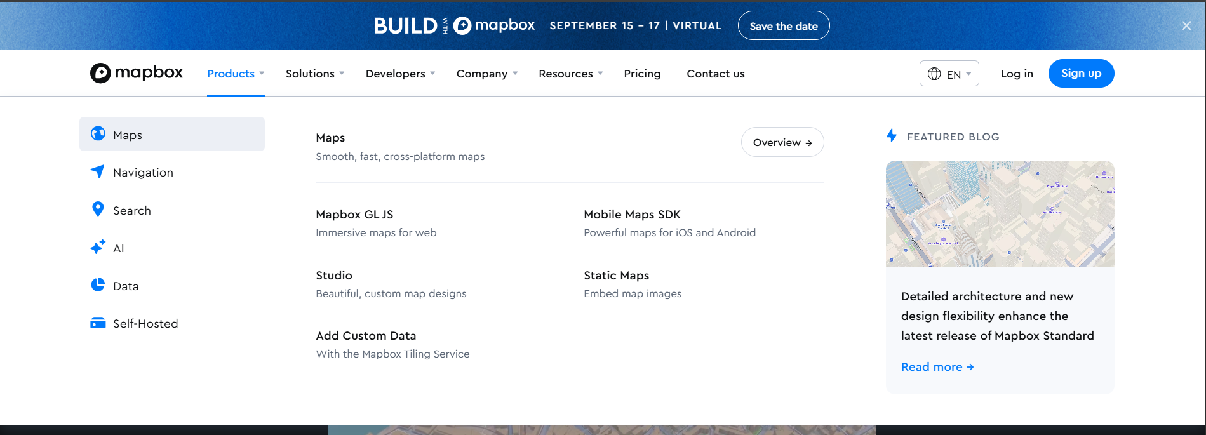1206x435 pixels.
Task: Click 'Beautiful, custom map designs' text
Action: click(391, 294)
